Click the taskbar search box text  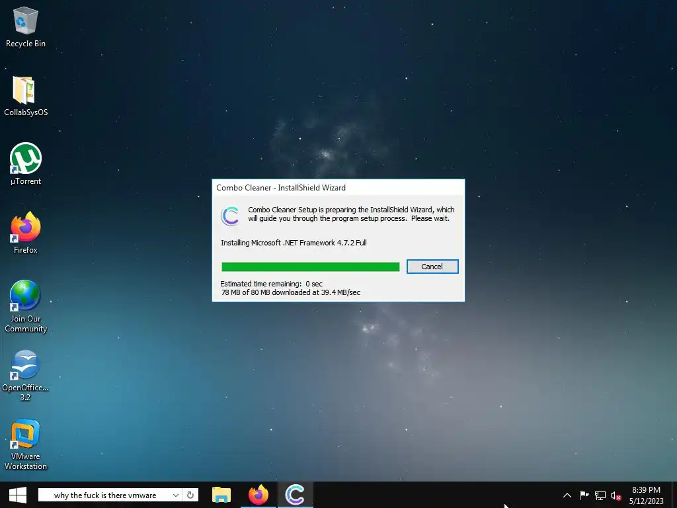(105, 495)
